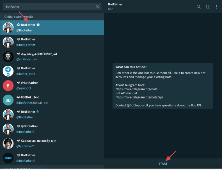Click the megaphone icon beside @Bott_Father's BotFather

pyautogui.click(x=18, y=39)
